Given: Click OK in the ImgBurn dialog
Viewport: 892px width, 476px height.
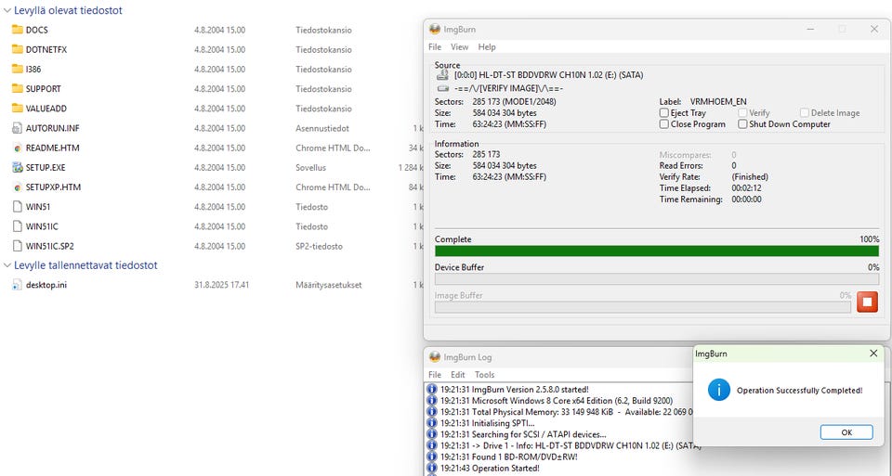Looking at the screenshot, I should click(x=846, y=432).
